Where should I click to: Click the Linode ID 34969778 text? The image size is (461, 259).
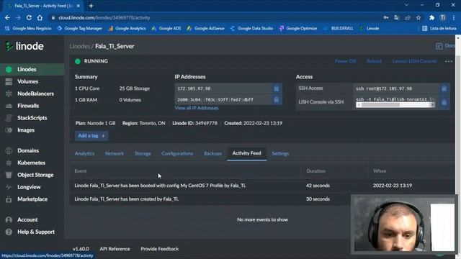194,123
